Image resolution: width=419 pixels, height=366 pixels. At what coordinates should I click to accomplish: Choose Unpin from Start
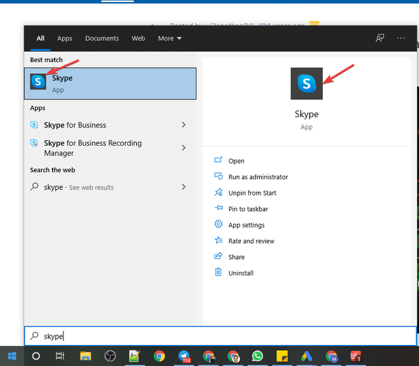pos(252,193)
